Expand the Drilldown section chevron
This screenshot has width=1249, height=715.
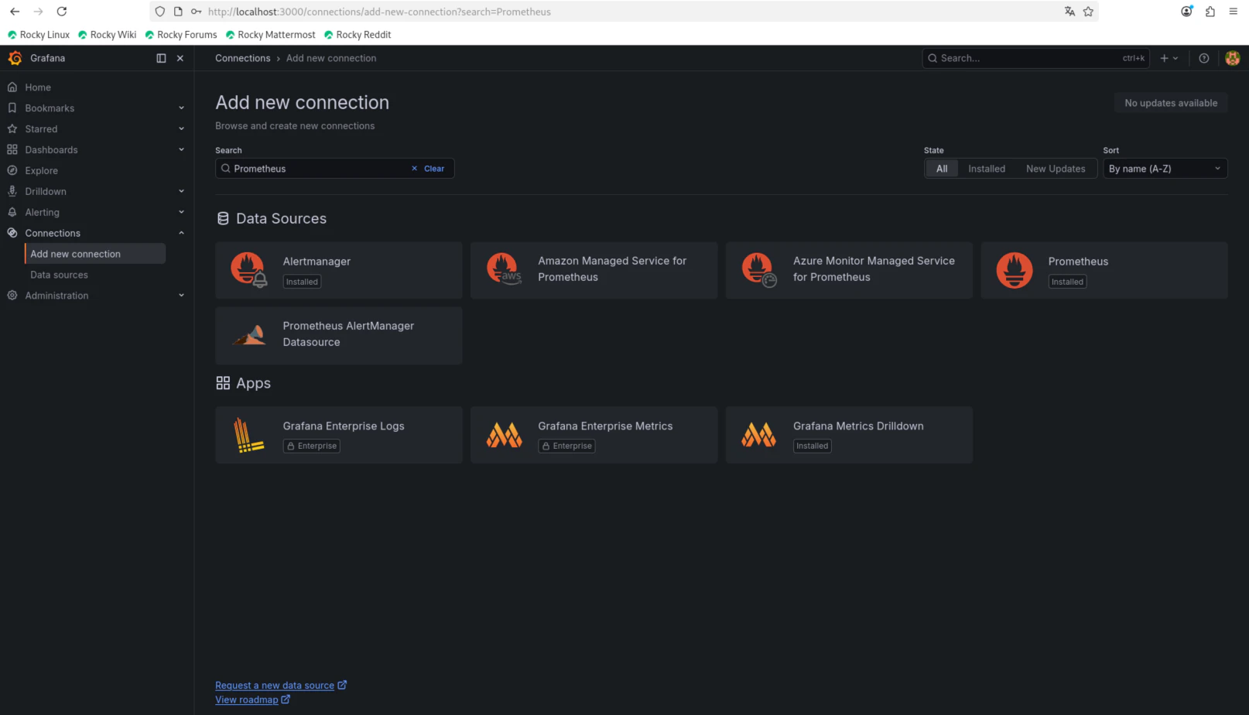coord(181,191)
